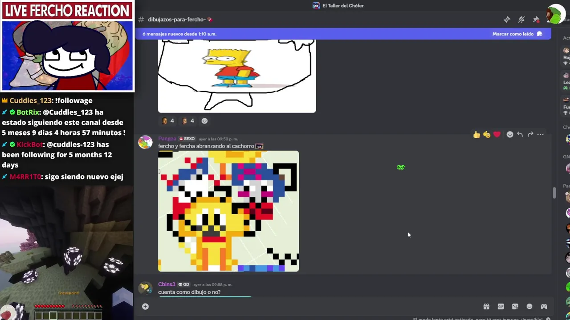Click the El Taller del Chófer server title
570x320 pixels.
pyautogui.click(x=343, y=6)
